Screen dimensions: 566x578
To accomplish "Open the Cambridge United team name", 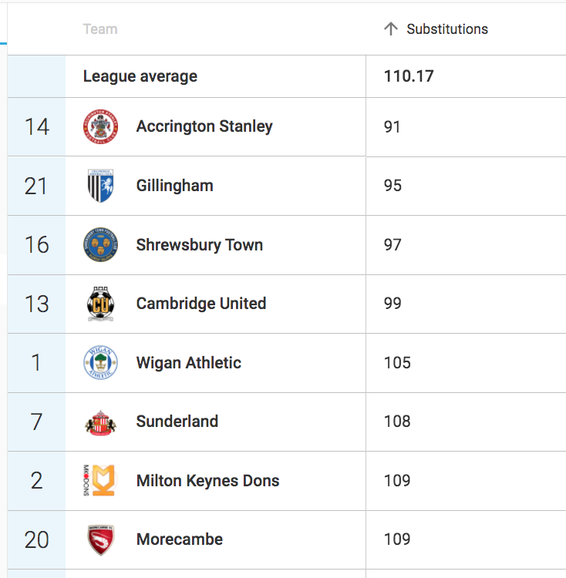I will tap(201, 304).
